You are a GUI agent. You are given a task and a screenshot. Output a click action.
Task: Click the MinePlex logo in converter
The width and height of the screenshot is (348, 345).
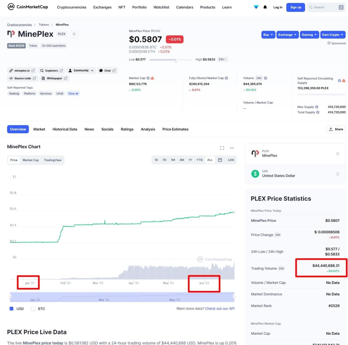[255, 154]
